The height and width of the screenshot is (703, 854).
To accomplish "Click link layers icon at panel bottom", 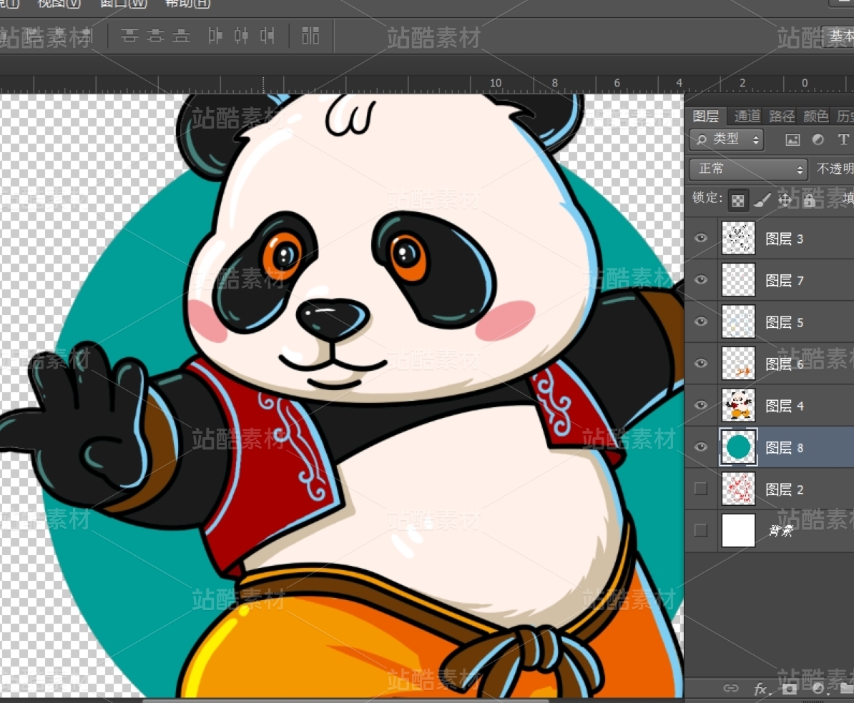I will point(730,688).
